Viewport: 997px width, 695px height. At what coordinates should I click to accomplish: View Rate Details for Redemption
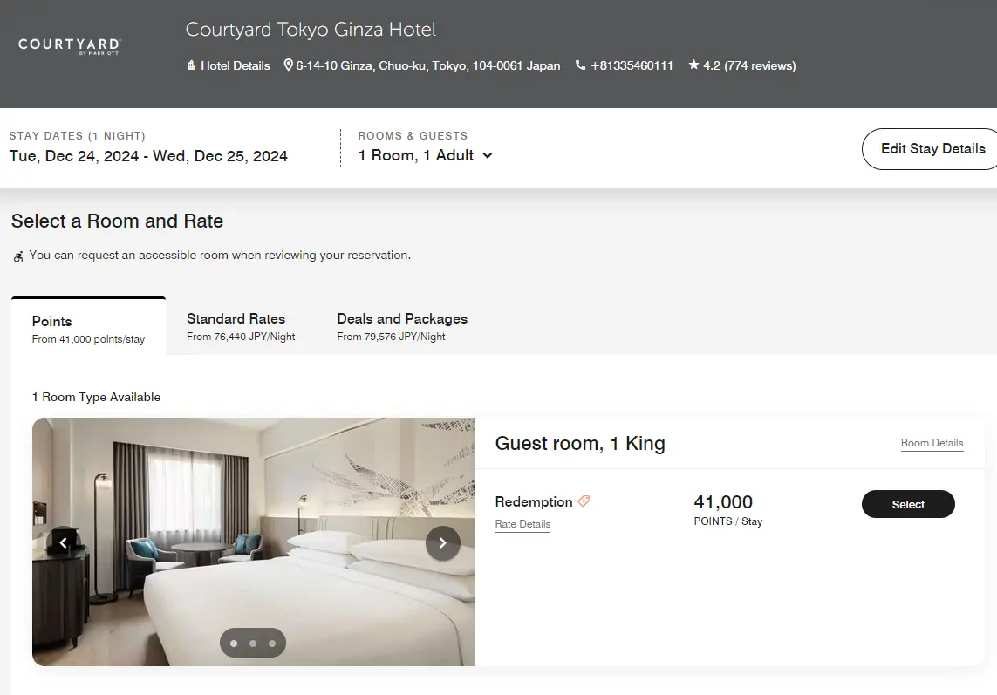[x=522, y=524]
